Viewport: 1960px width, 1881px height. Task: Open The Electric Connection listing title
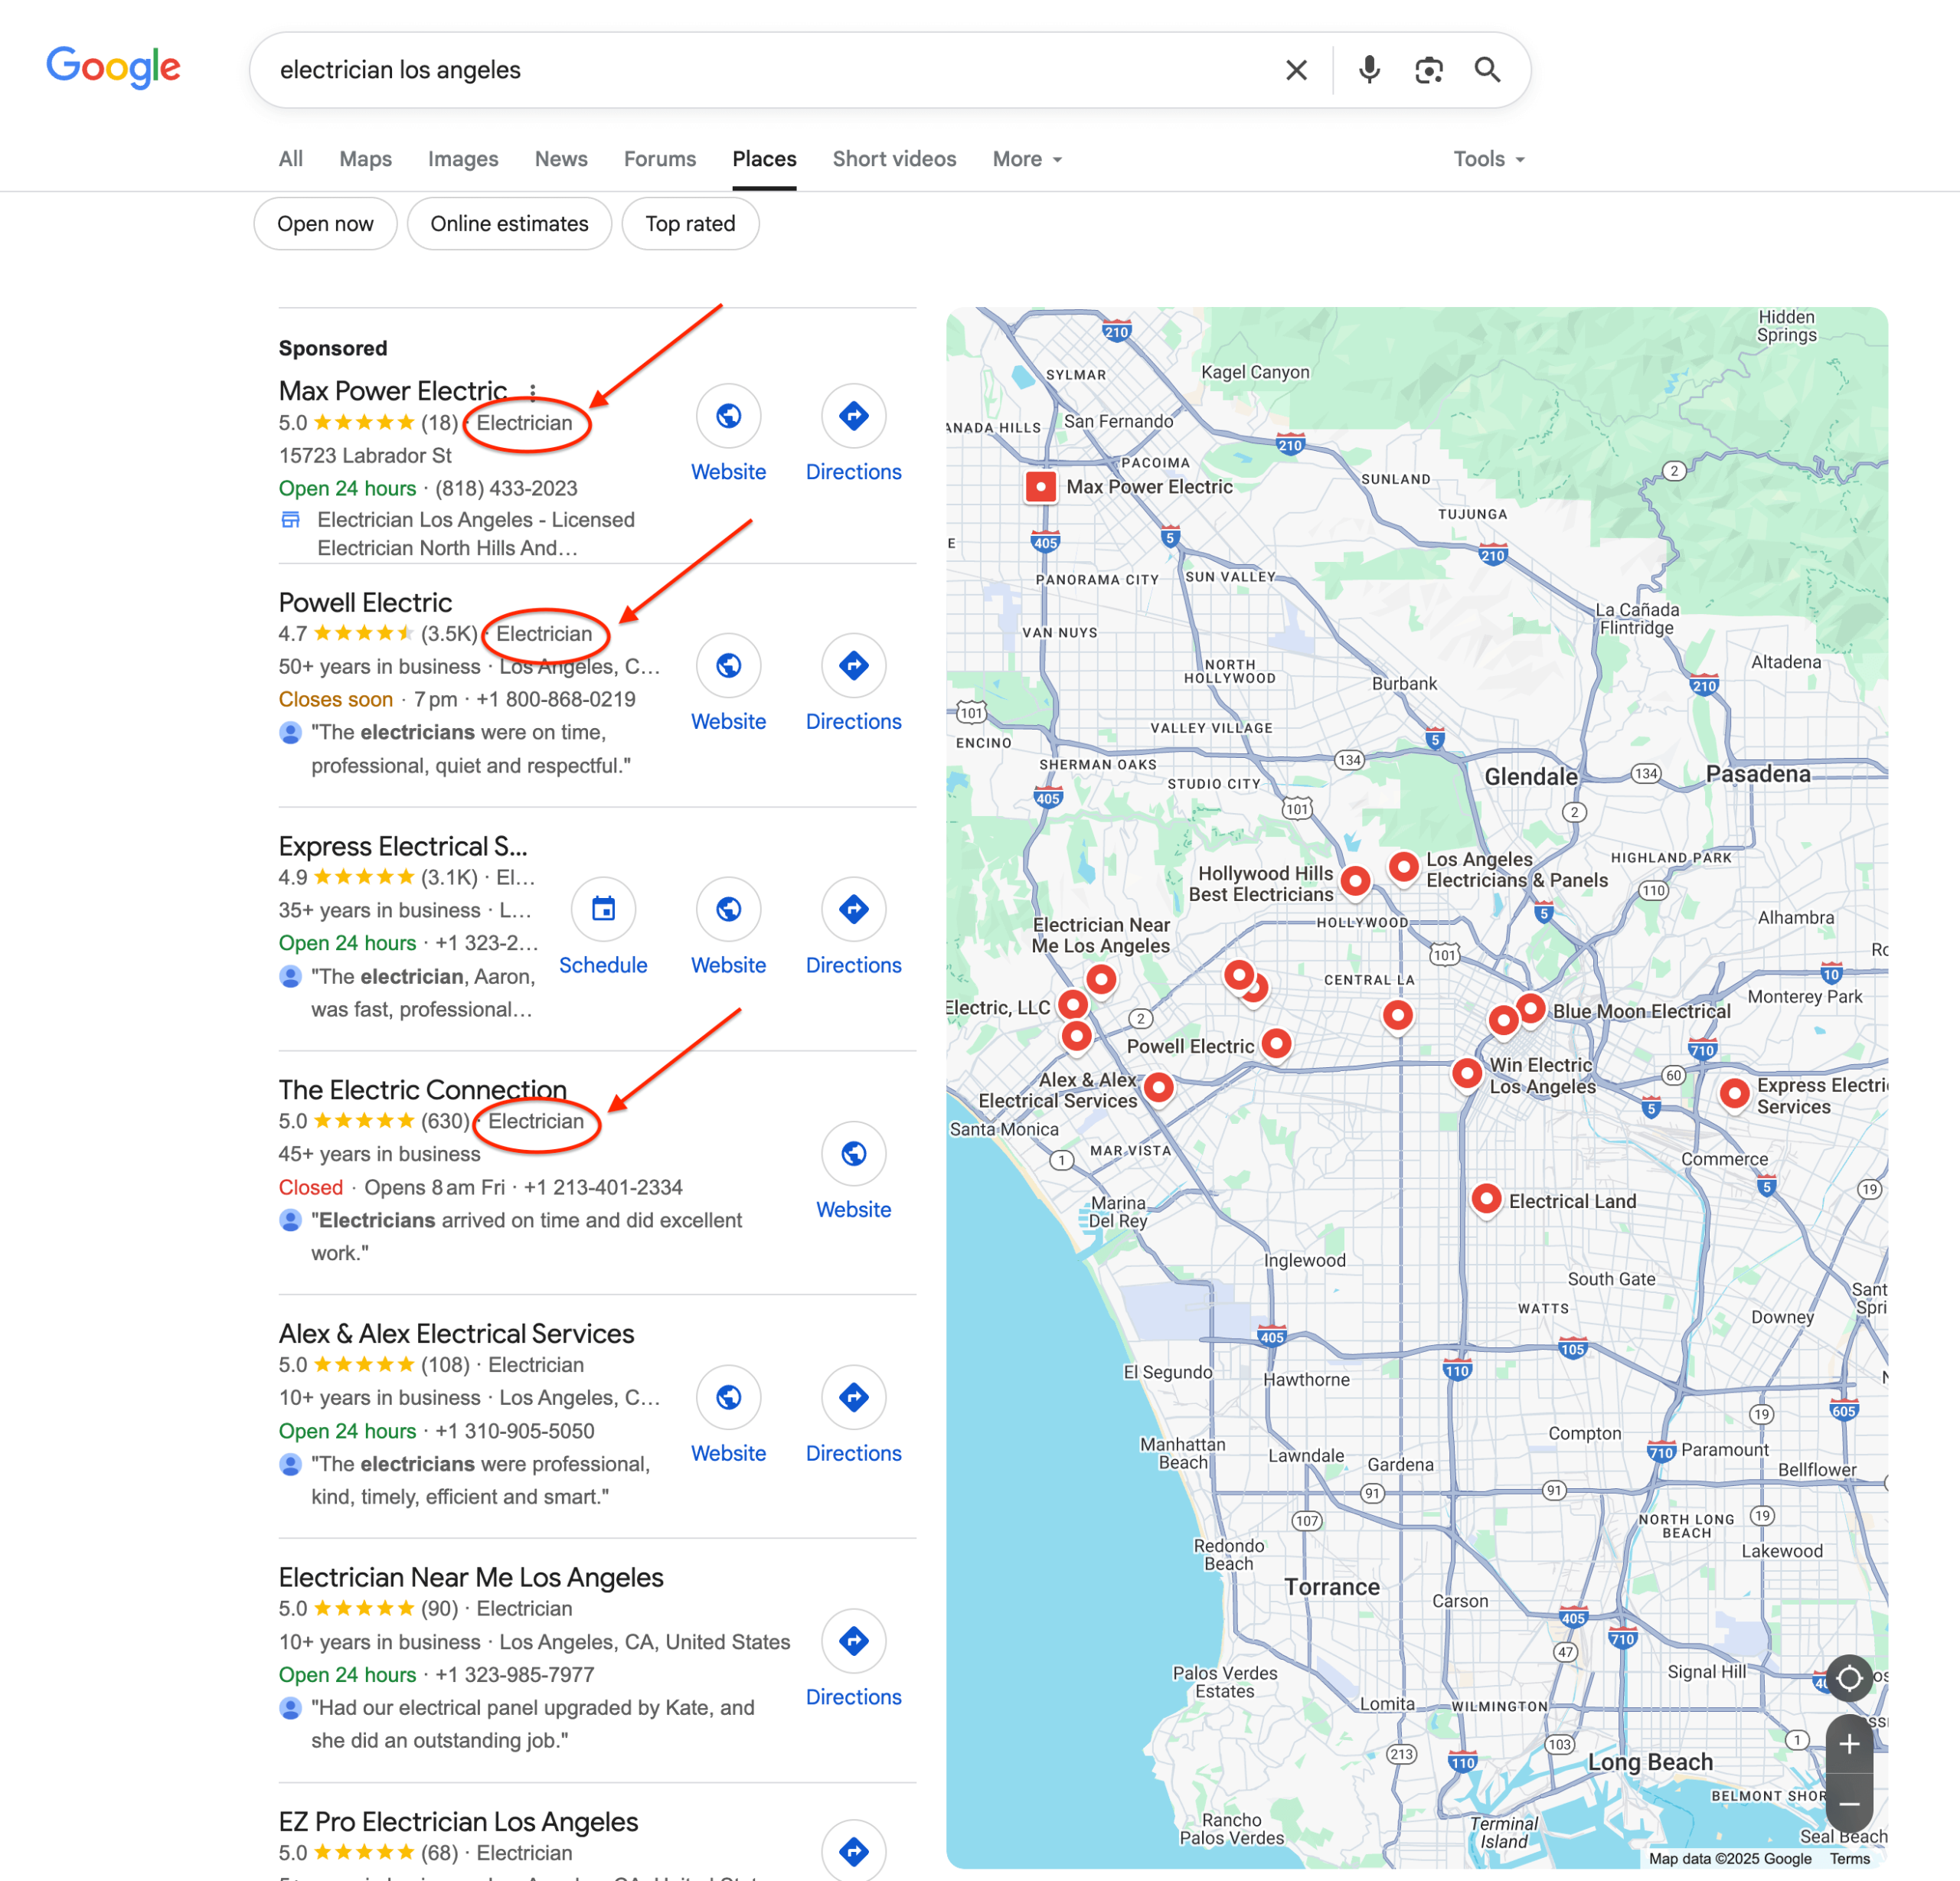coord(422,1090)
